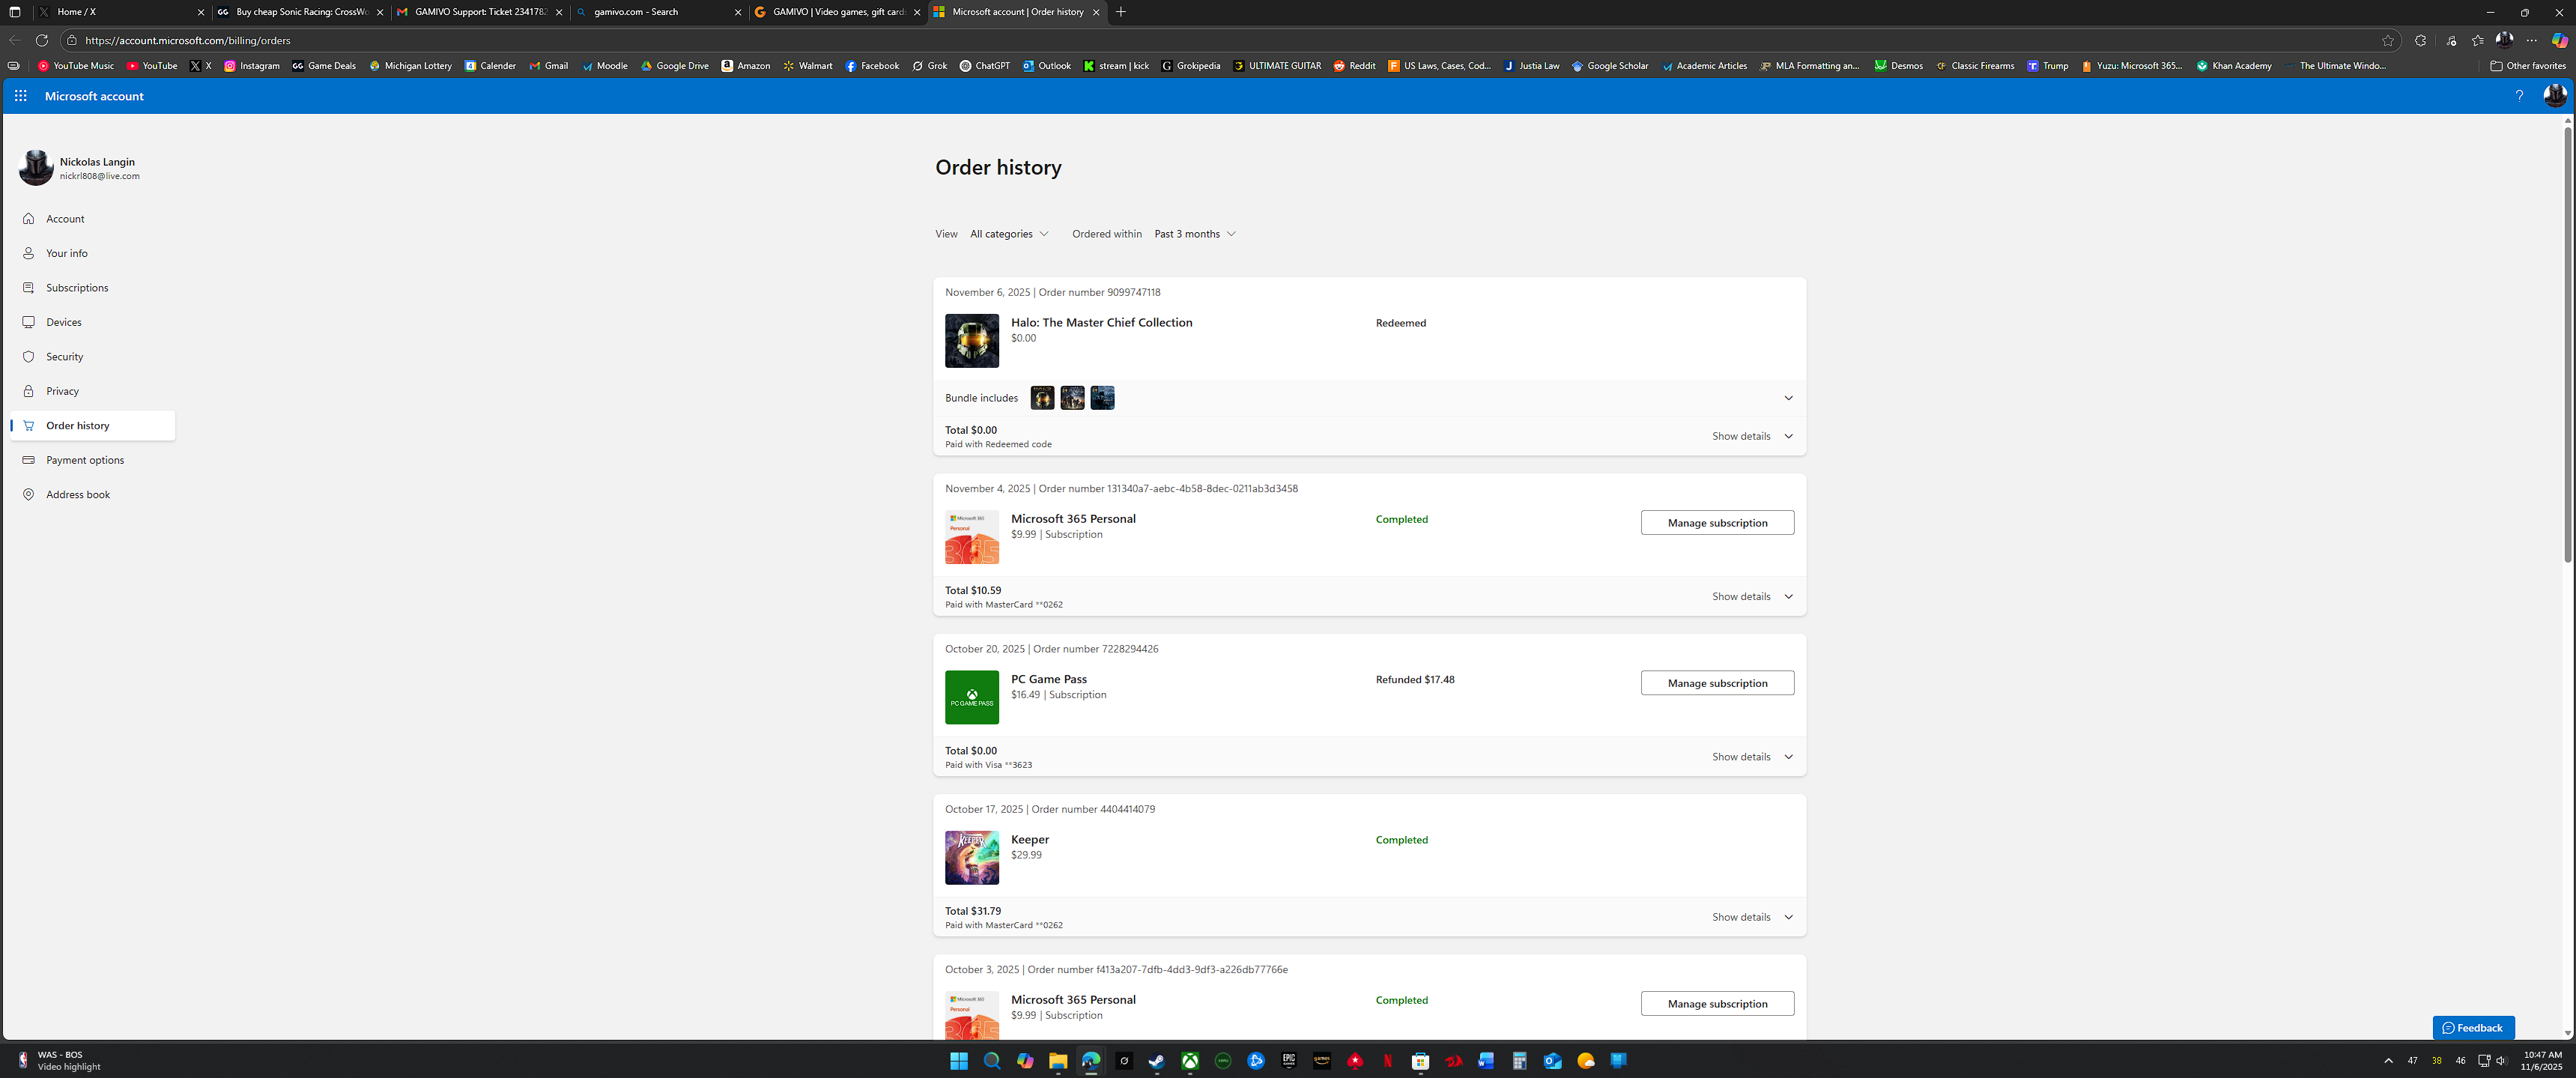This screenshot has height=1078, width=2576.
Task: Click the Payment options sidebar icon
Action: pos(28,459)
